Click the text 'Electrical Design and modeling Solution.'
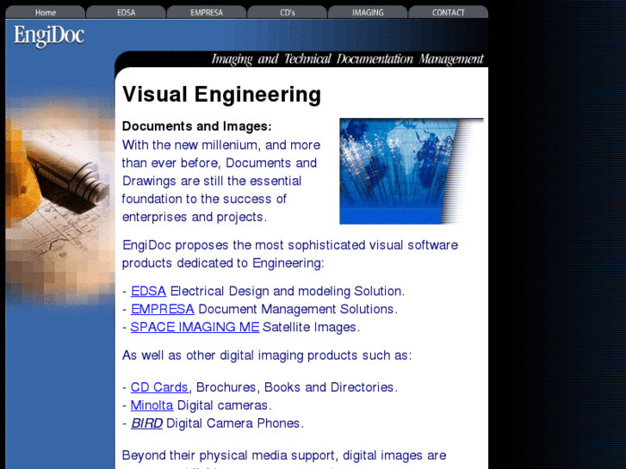Screen dimensions: 626x469 [x=288, y=292]
